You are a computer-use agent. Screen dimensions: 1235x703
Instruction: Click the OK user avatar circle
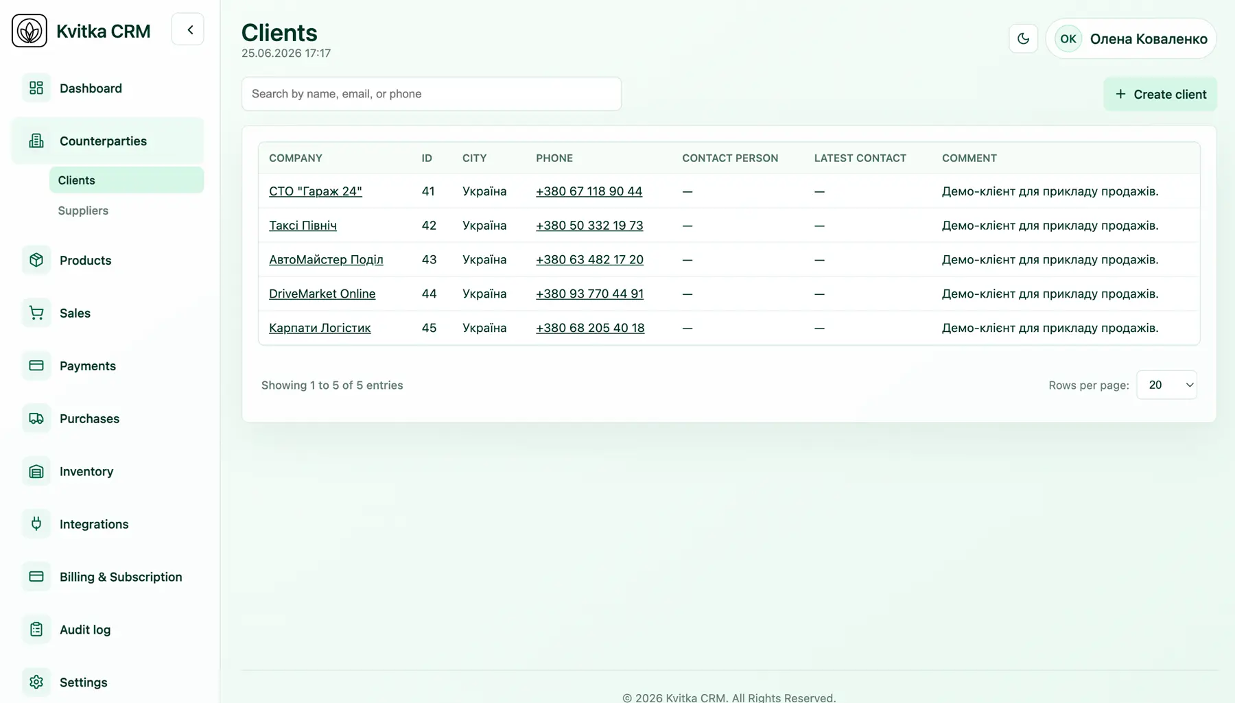(x=1068, y=39)
